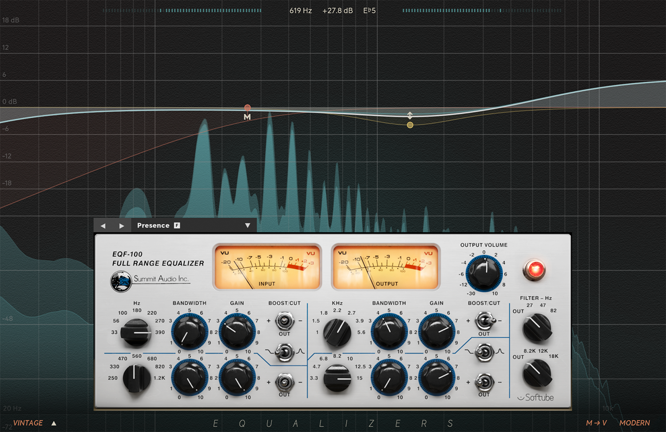666x432 pixels.
Task: Open the Presence preset name menu
Action: tap(153, 226)
